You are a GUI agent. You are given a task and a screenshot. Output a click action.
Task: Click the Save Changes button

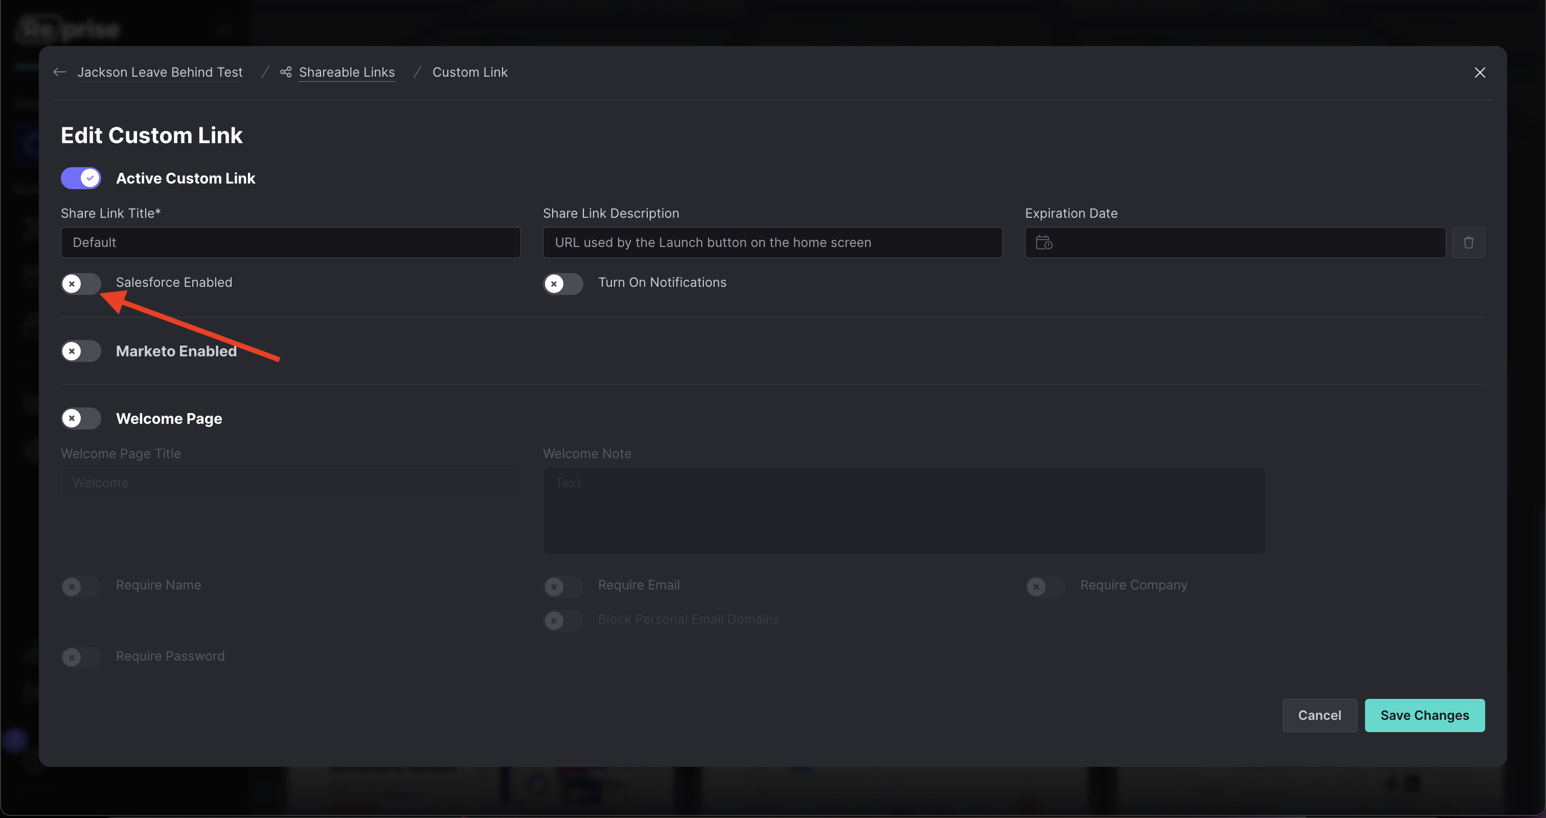coord(1425,715)
